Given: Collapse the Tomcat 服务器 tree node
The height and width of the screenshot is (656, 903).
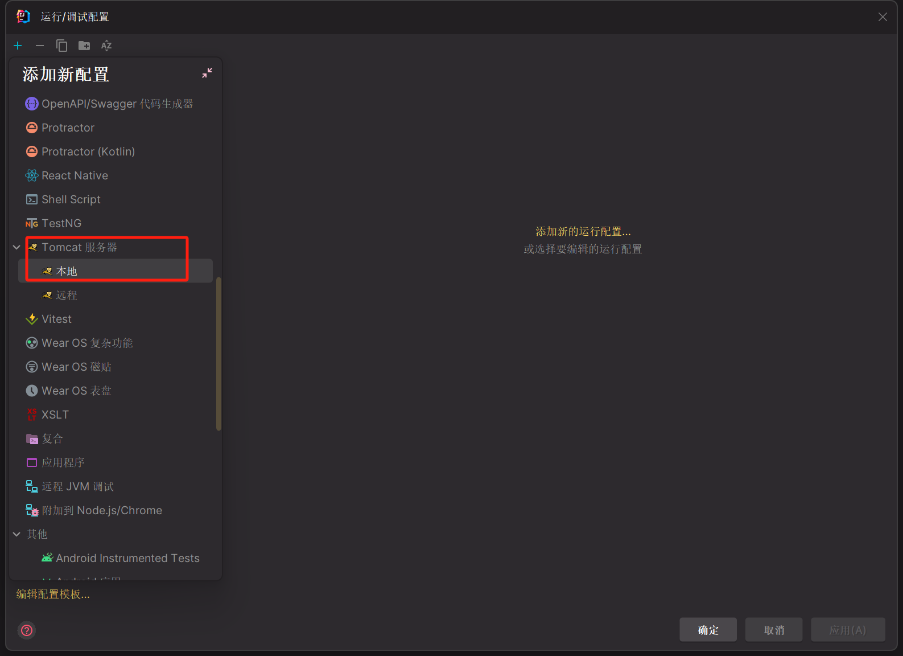Looking at the screenshot, I should coord(17,247).
